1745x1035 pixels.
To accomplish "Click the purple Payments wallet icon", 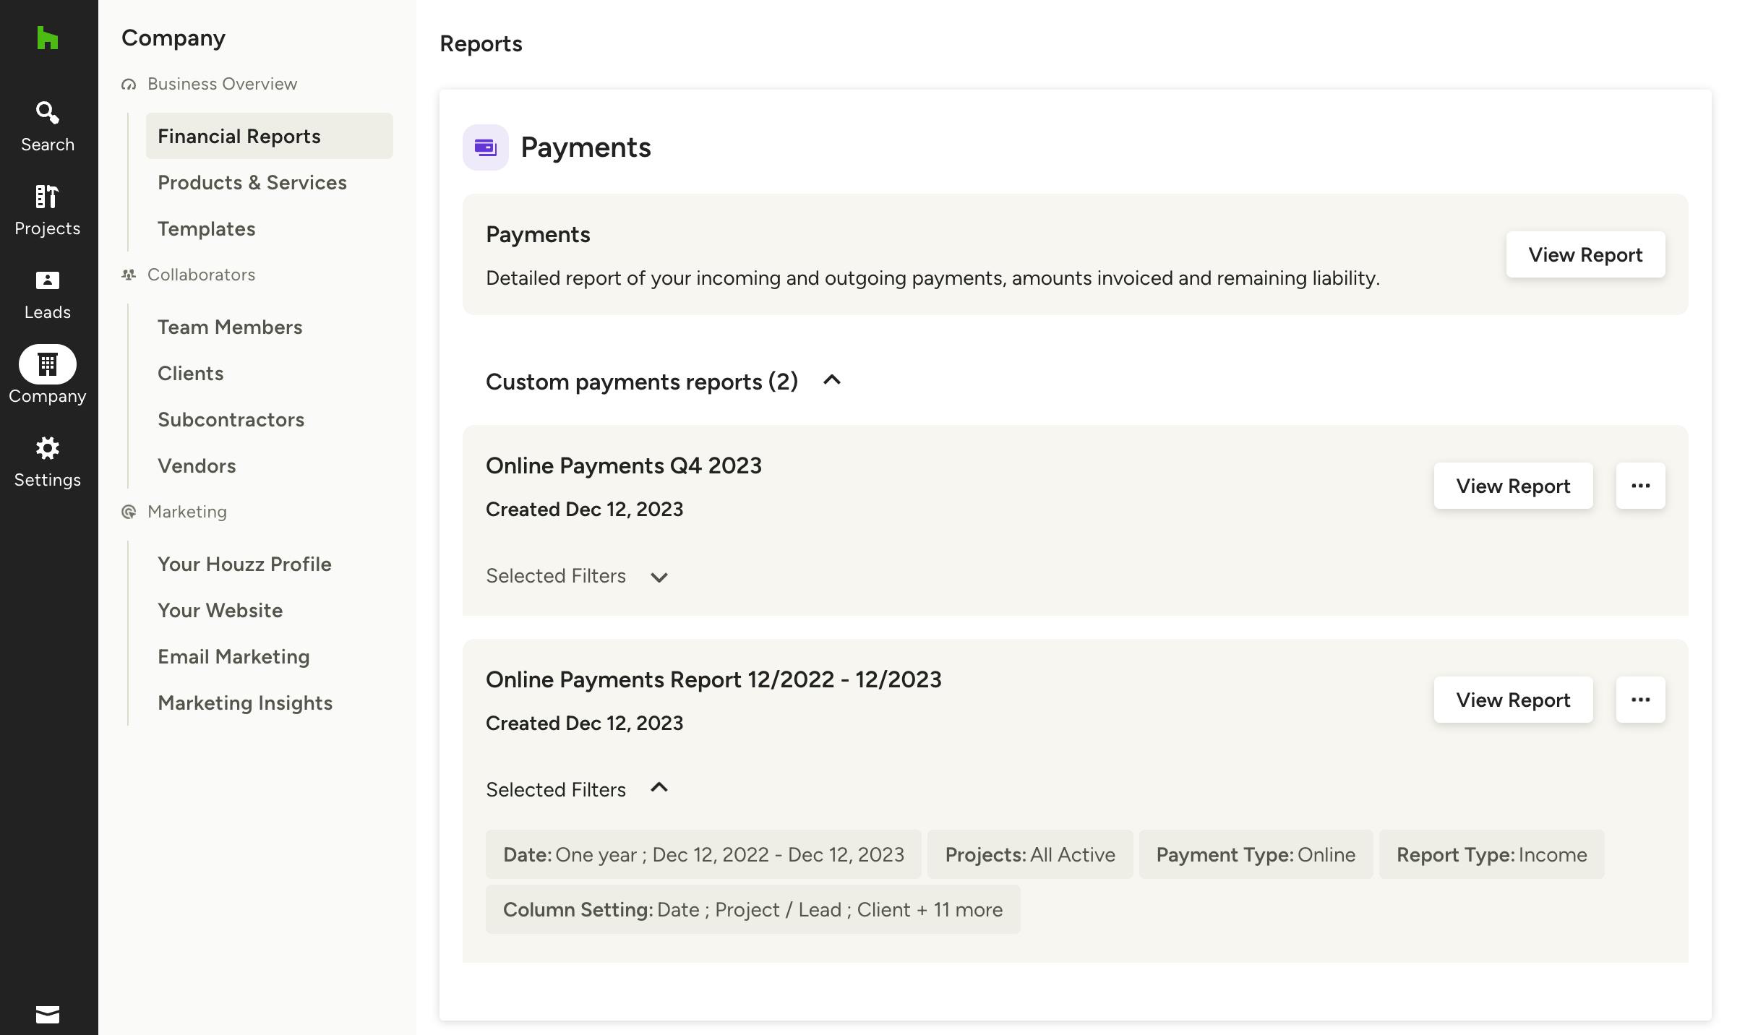I will click(486, 147).
